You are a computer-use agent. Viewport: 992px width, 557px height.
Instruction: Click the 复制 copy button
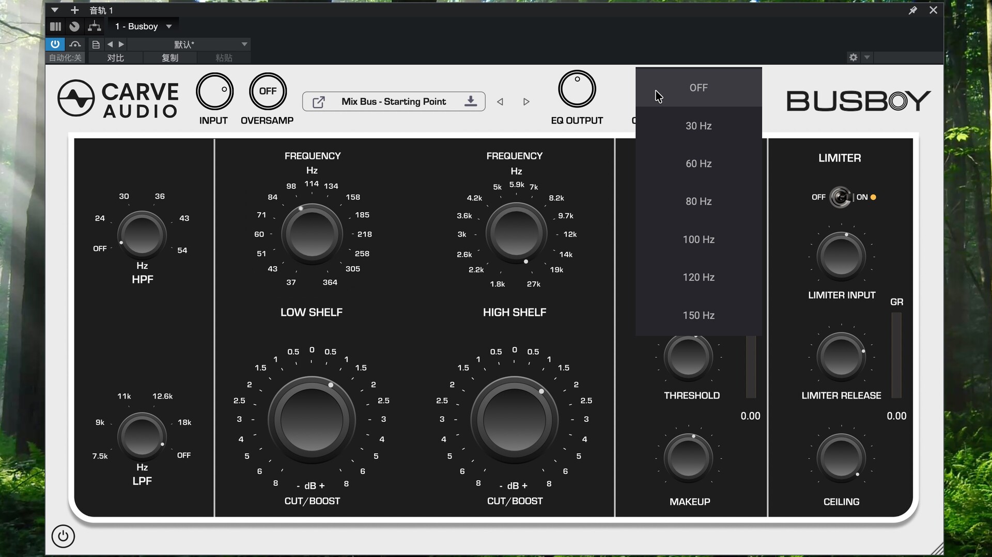click(x=169, y=58)
